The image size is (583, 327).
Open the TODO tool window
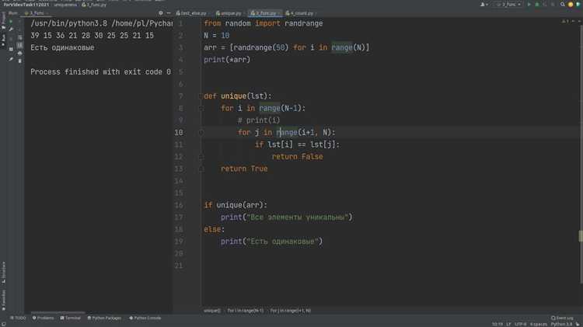coord(17,318)
